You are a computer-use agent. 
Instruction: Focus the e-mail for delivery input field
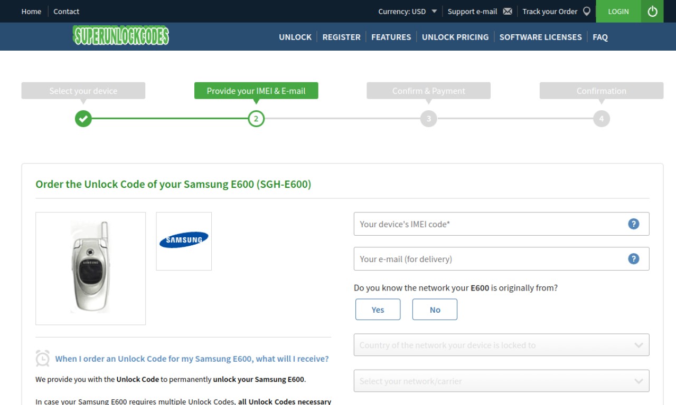(501, 259)
